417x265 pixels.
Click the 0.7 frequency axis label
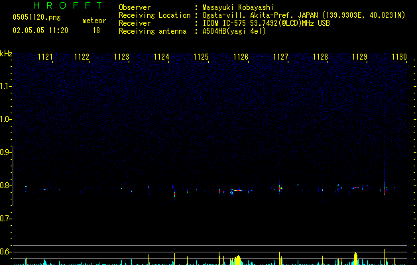point(6,219)
